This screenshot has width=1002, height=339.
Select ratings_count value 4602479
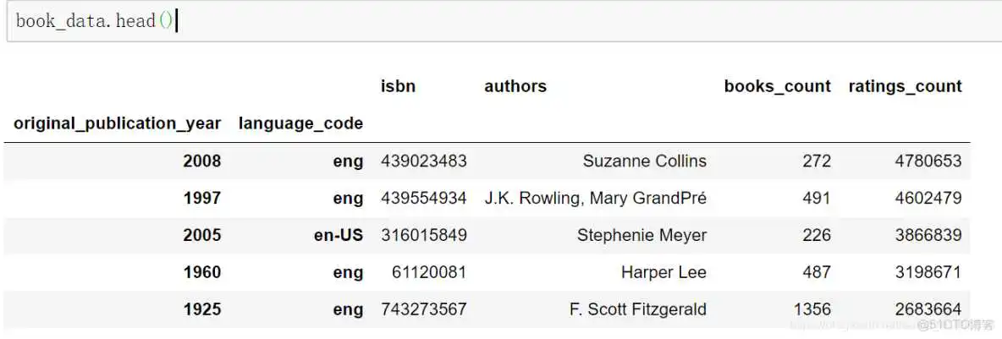click(928, 199)
